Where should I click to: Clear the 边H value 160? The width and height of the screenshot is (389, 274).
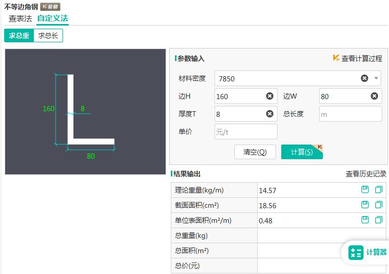[270, 96]
